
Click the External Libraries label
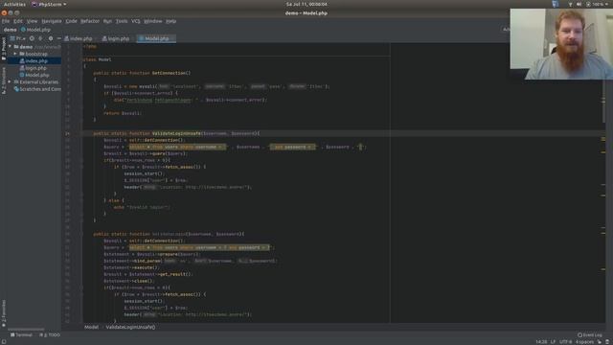point(38,82)
